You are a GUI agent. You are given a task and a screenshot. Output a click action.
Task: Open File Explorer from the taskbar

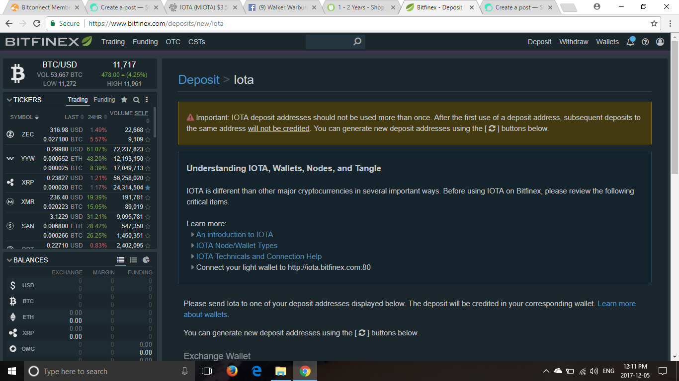point(281,371)
